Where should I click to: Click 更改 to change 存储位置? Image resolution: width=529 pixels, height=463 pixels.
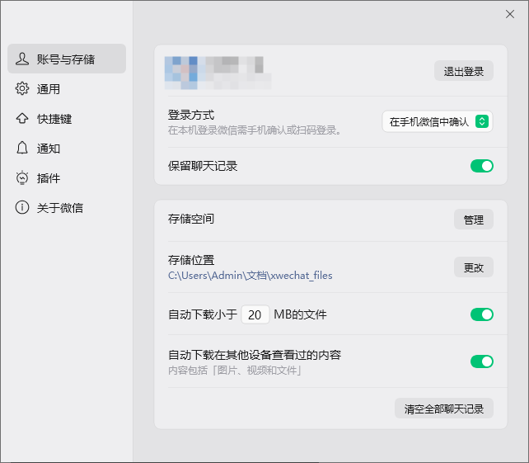tap(473, 267)
